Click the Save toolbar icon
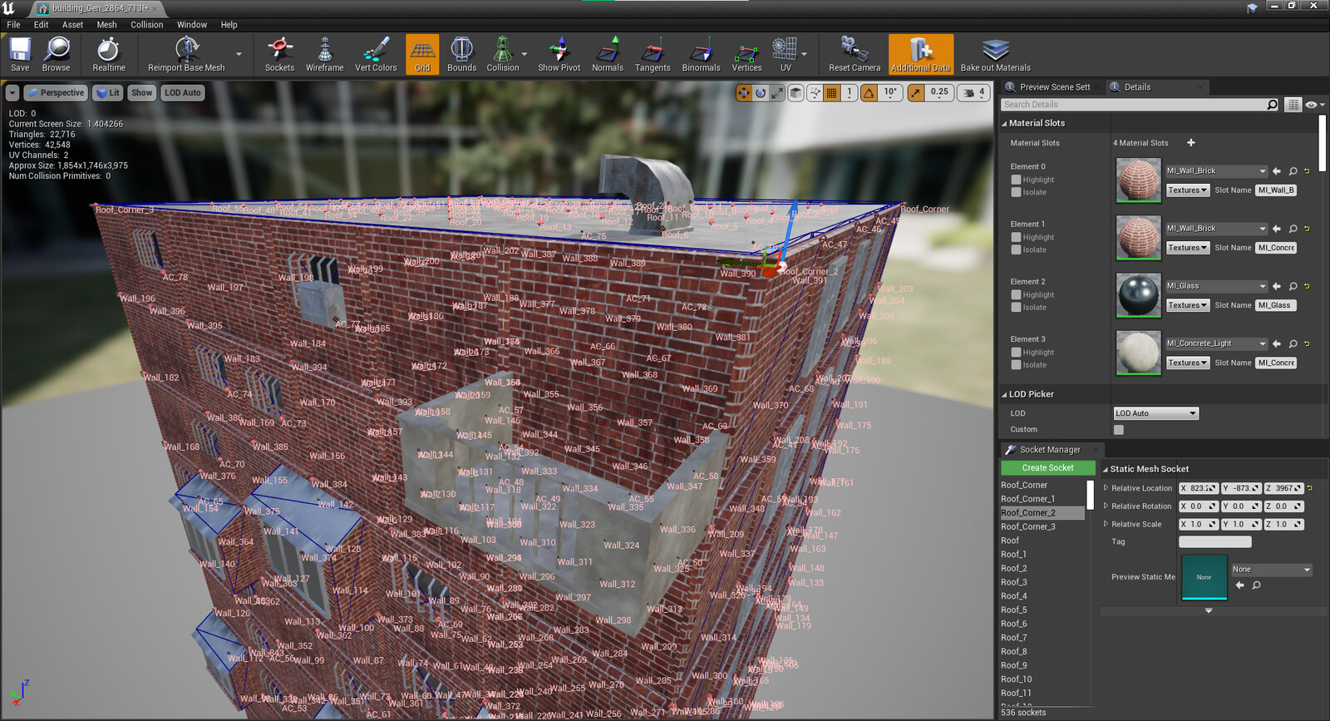Image resolution: width=1330 pixels, height=721 pixels. 20,55
